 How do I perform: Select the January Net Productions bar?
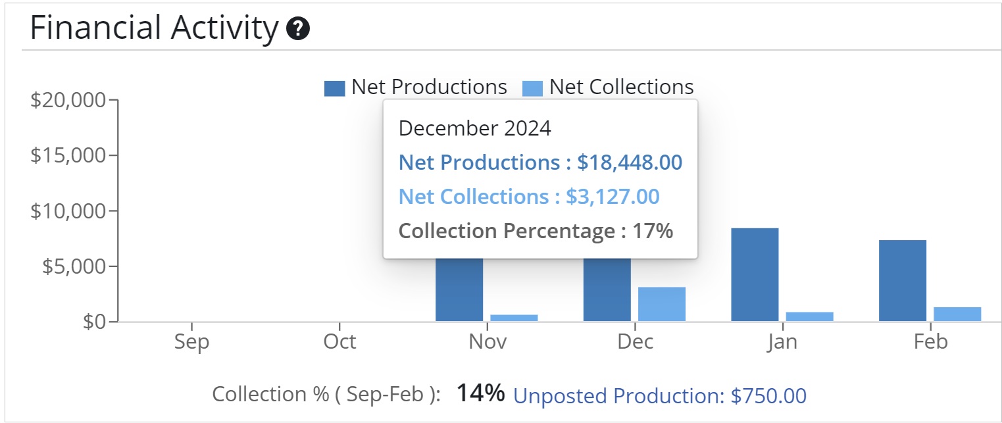[x=755, y=274]
